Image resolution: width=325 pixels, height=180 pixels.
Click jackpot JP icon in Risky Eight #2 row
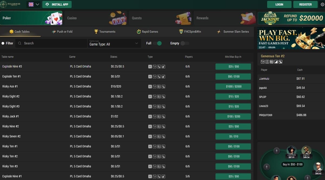click(x=154, y=97)
